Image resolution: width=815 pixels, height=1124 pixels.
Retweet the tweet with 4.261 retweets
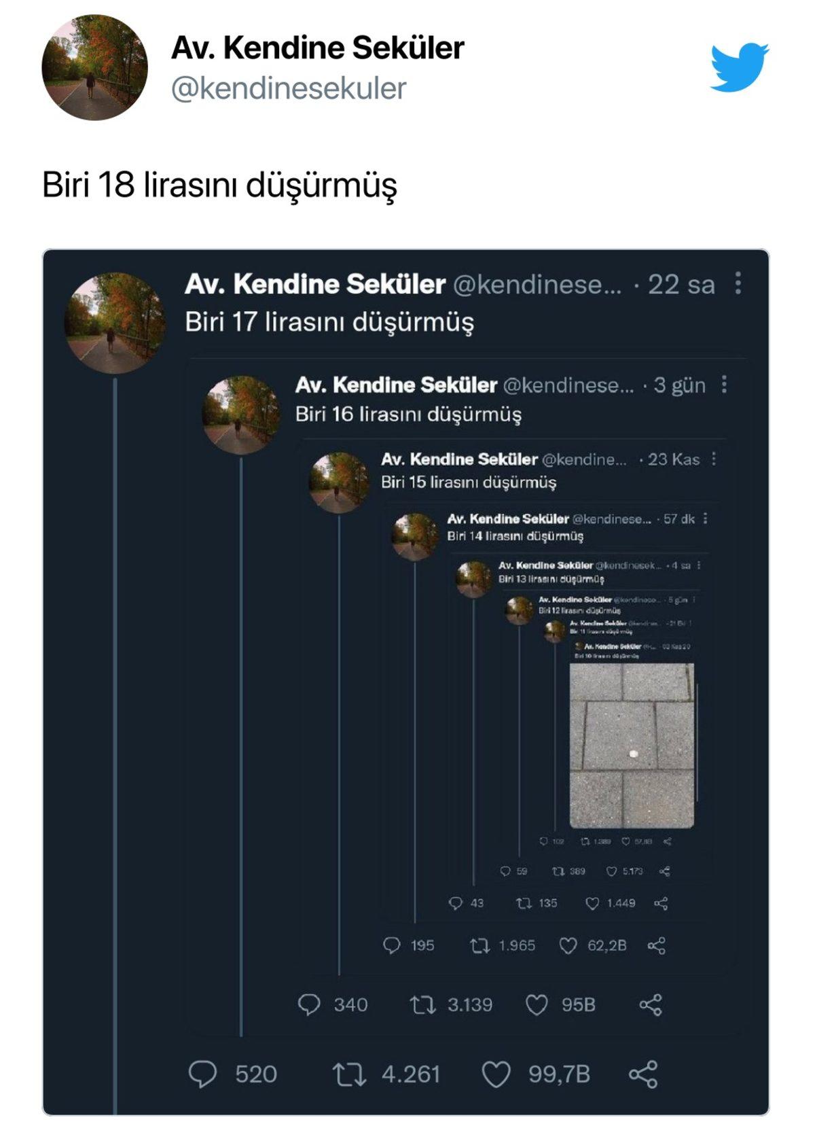(x=349, y=1074)
